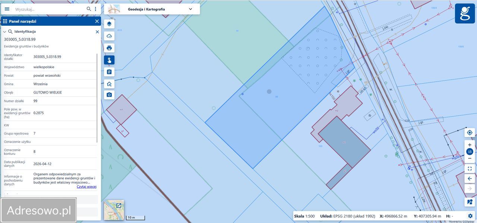Click Czytaj więcej link
Image resolution: width=477 pixels, height=223 pixels.
click(86, 187)
